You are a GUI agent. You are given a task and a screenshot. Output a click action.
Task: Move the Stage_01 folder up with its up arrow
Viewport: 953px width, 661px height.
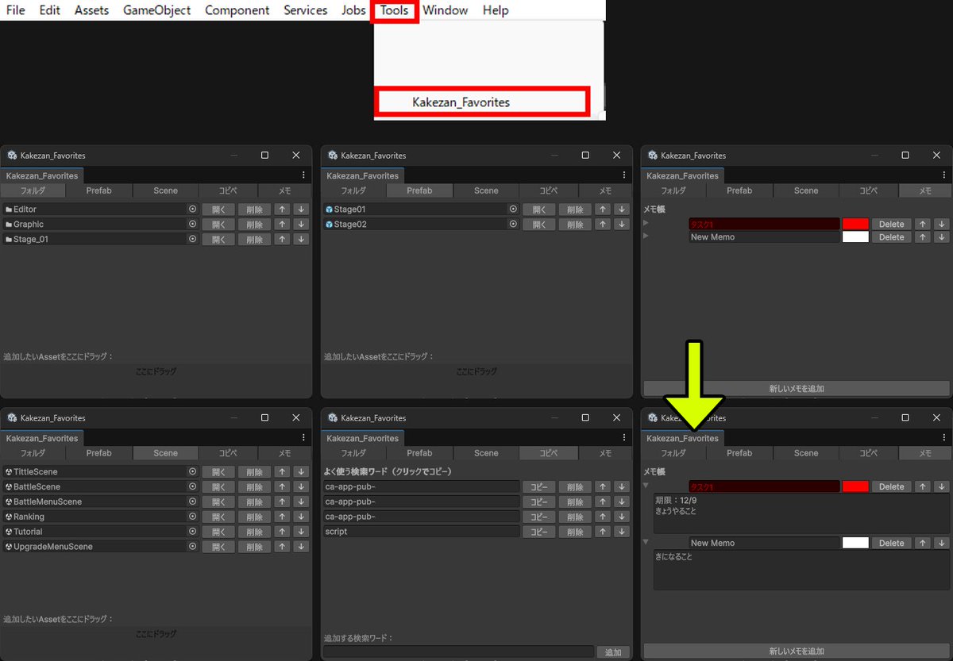[283, 239]
